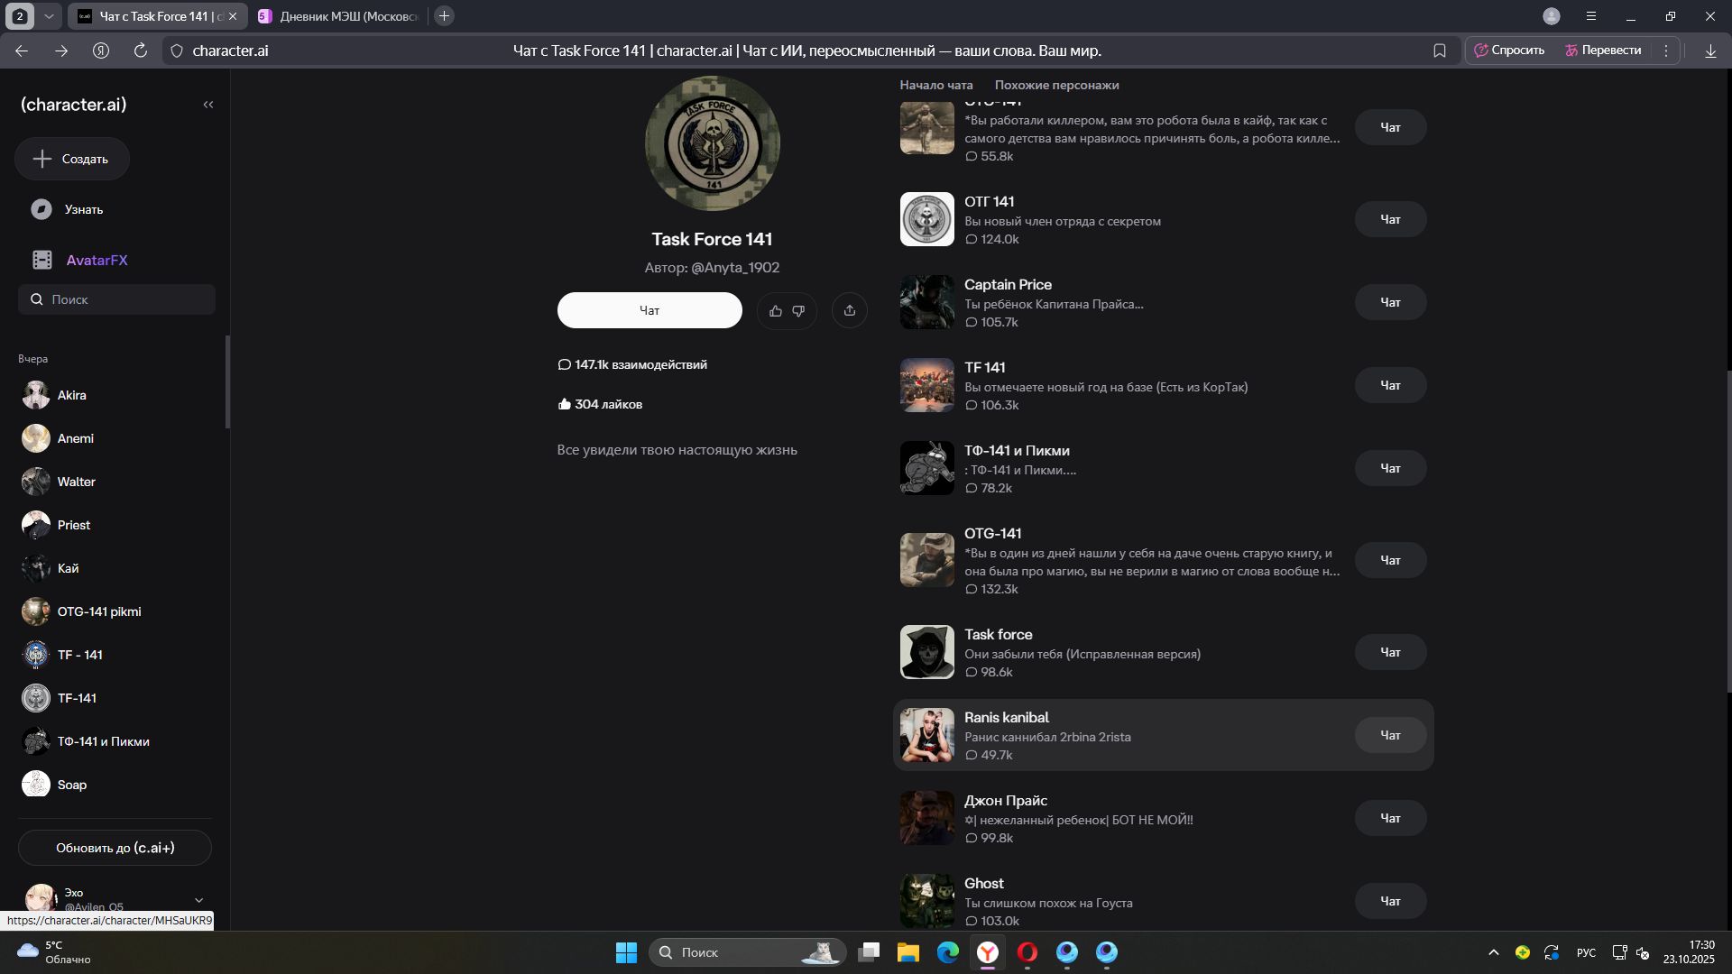The image size is (1732, 974).
Task: Open the Task force character thumbnail
Action: click(x=926, y=652)
